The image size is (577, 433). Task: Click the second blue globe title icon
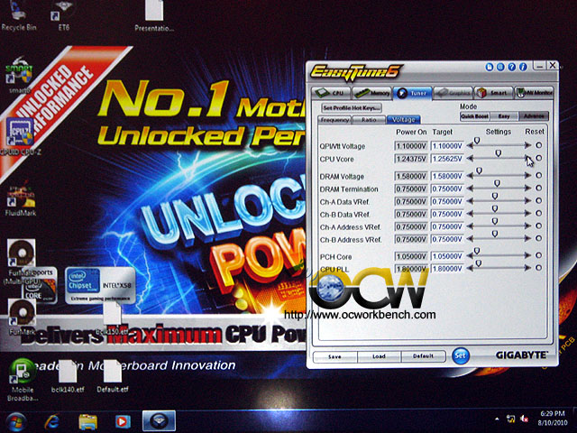(x=500, y=67)
